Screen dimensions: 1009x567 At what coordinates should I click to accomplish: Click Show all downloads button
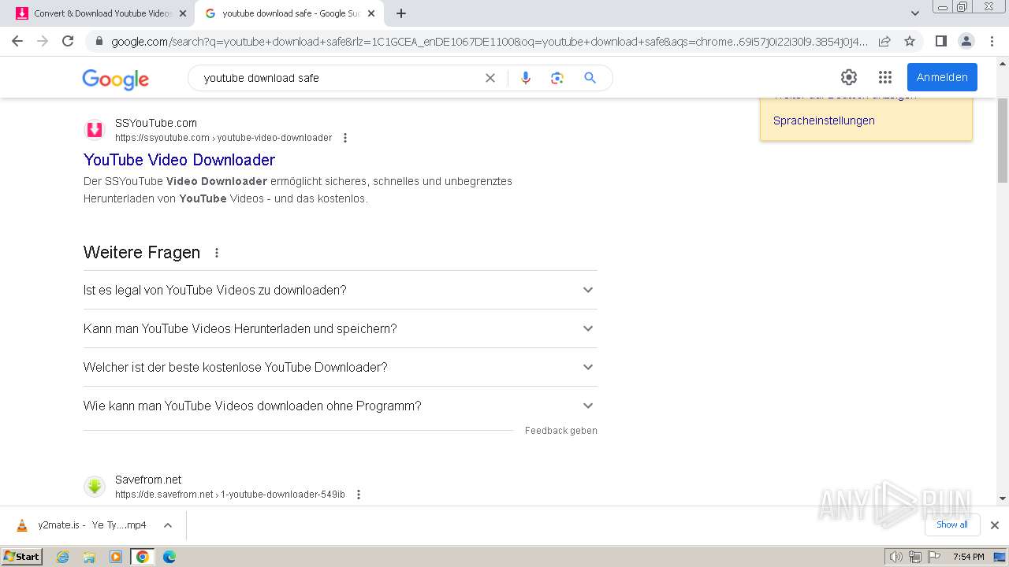pos(951,524)
